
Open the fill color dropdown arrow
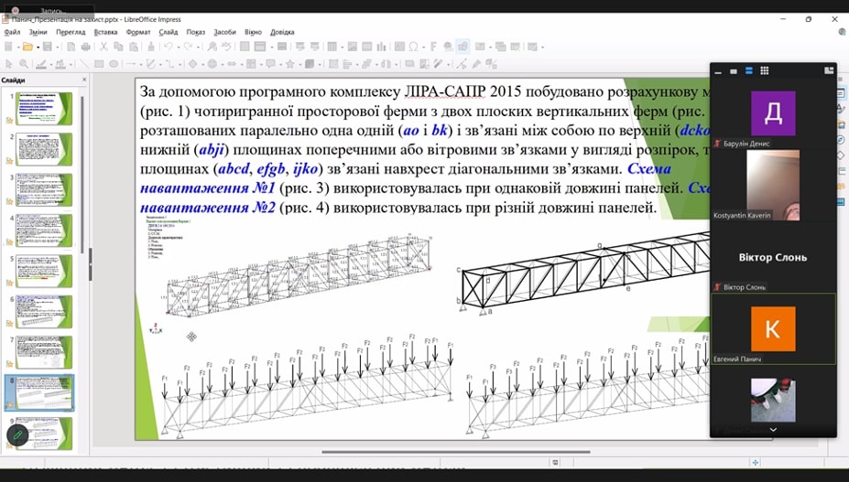pyautogui.click(x=71, y=64)
